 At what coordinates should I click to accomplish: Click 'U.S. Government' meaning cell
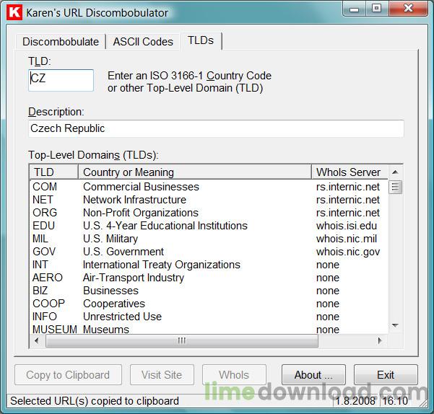(x=123, y=252)
